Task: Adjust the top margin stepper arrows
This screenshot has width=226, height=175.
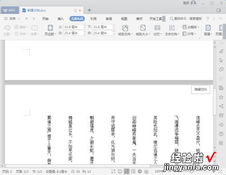Action: click(x=85, y=27)
